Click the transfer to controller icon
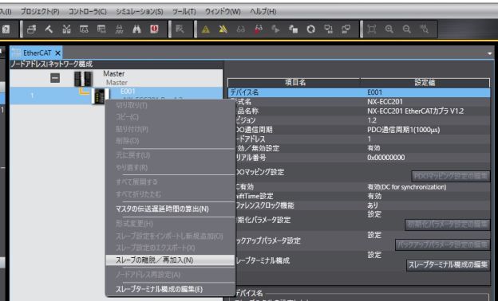This screenshot has width=498, height=301. coord(328,29)
